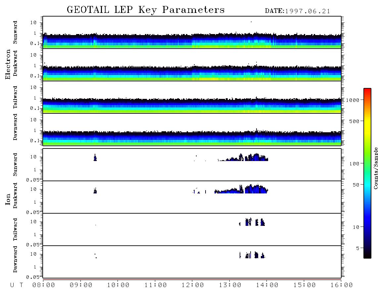This screenshot has height=291, width=378.
Task: Select the Ion "Dawnward" panel label
Action: point(15,259)
